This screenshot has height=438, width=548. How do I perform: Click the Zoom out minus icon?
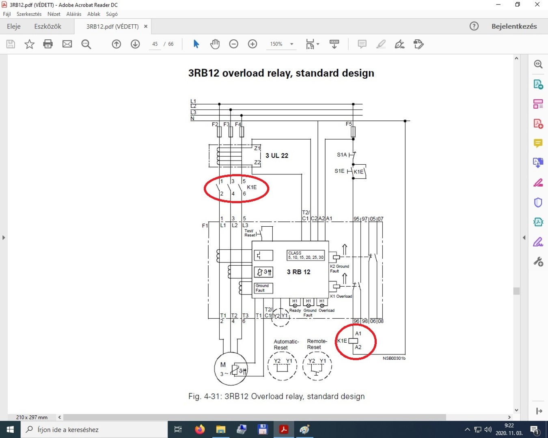click(x=233, y=44)
